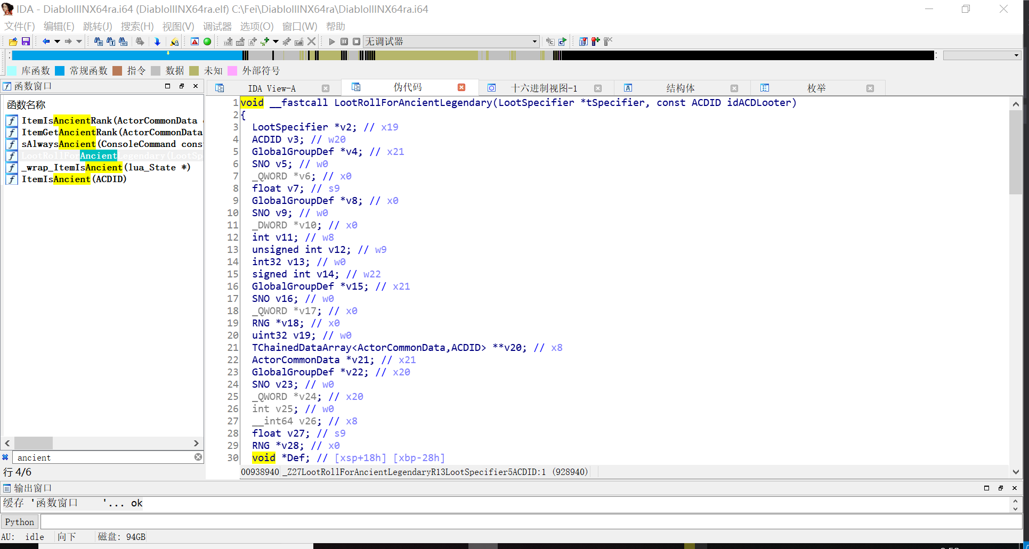Select ItemGetAncientRank function in list
The width and height of the screenshot is (1029, 549).
tap(104, 133)
